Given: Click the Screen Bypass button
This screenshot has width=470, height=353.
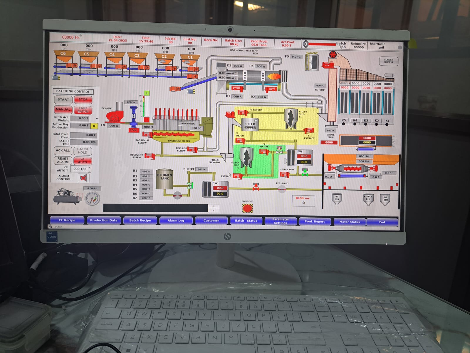Looking at the screenshot, I should 388,61.
